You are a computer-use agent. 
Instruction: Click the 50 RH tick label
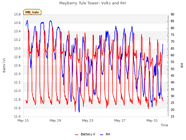point(172,69)
